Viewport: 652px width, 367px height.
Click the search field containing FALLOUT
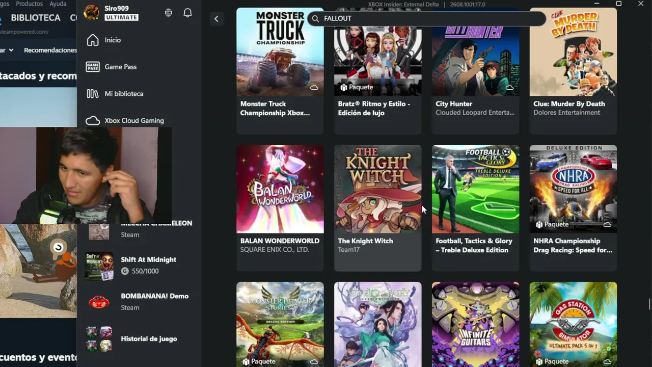point(427,19)
